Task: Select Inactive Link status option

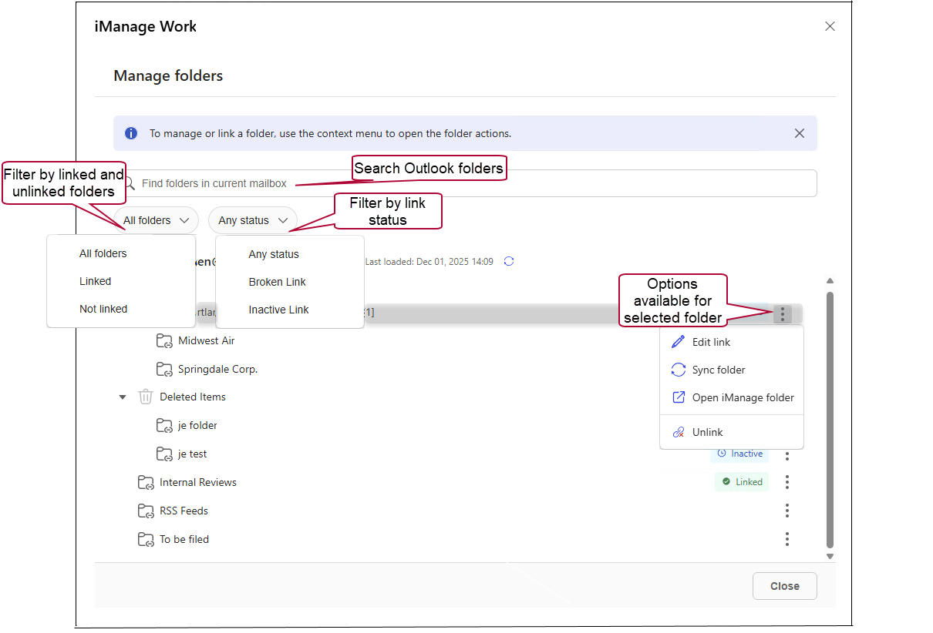Action: pyautogui.click(x=278, y=310)
